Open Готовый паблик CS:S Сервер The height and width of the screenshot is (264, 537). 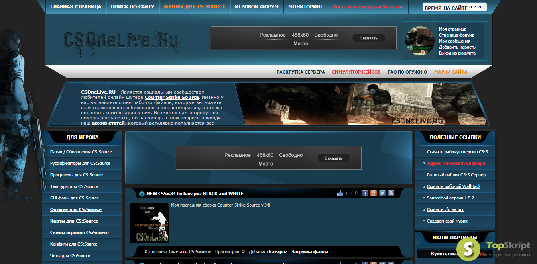pyautogui.click(x=456, y=175)
